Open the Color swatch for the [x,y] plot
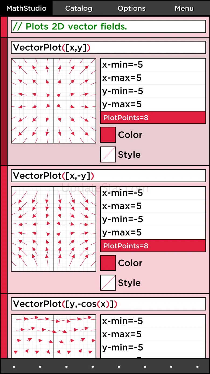 point(108,135)
